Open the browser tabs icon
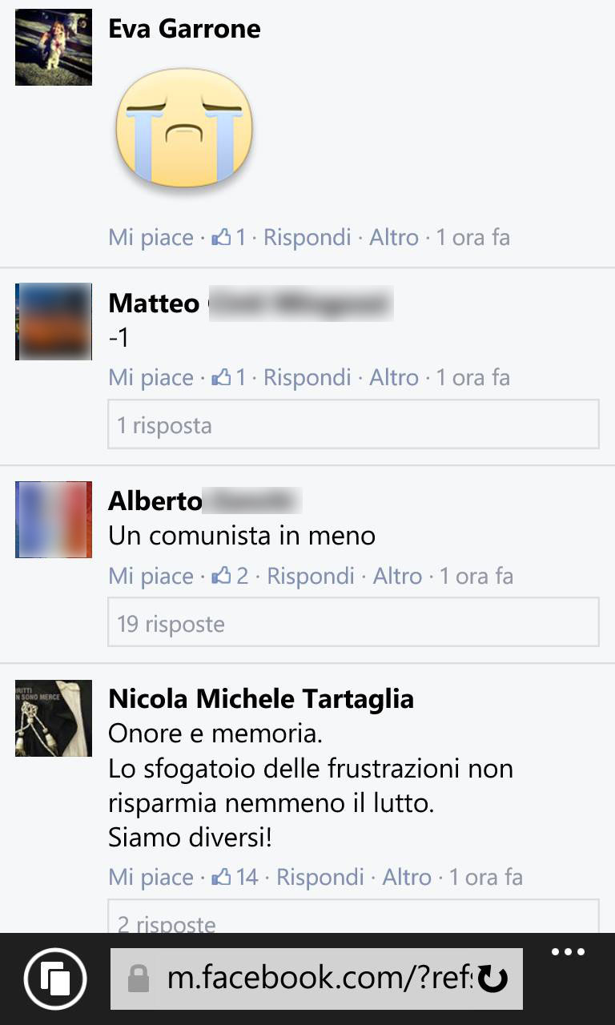Image resolution: width=615 pixels, height=1025 pixels. point(55,979)
